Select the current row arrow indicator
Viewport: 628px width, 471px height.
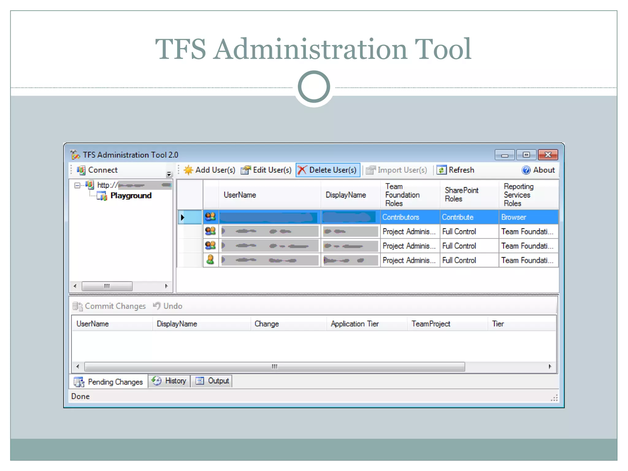coord(183,217)
